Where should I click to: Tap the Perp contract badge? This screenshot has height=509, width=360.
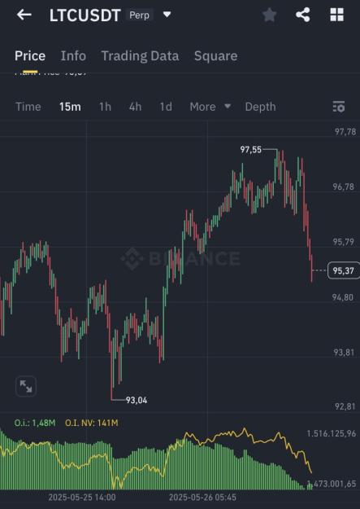click(x=139, y=15)
